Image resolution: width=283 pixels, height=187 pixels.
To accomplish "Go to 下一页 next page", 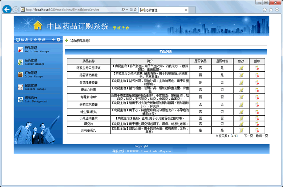I will click(248, 136).
